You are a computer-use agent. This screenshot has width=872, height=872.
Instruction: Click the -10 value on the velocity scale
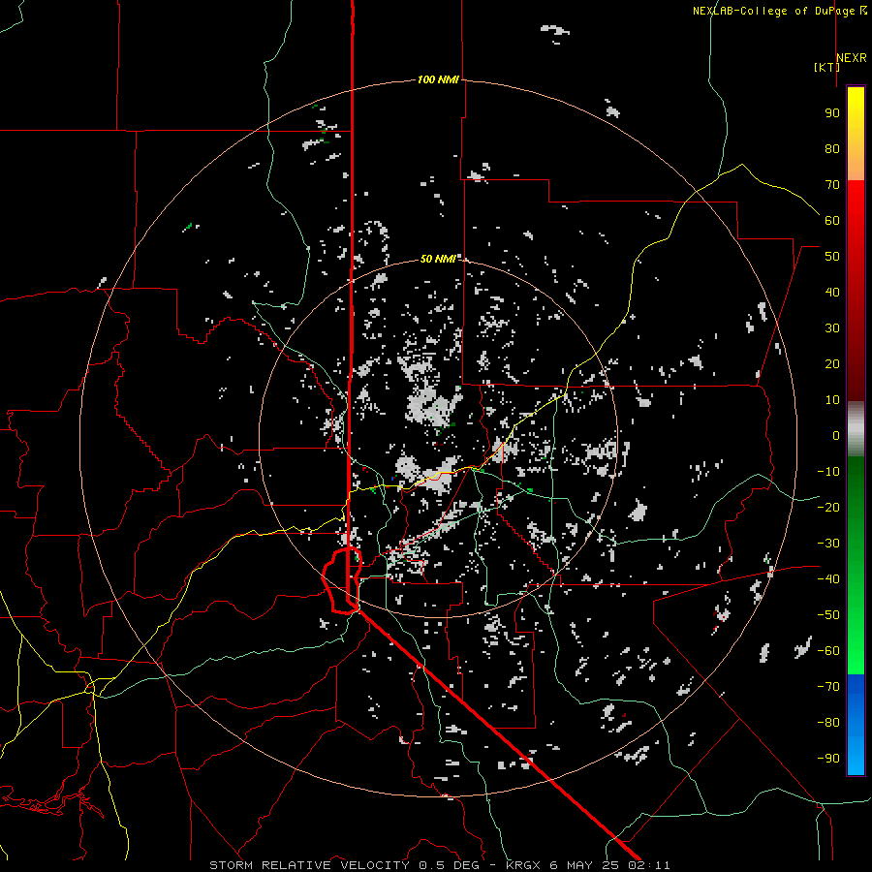coord(828,472)
